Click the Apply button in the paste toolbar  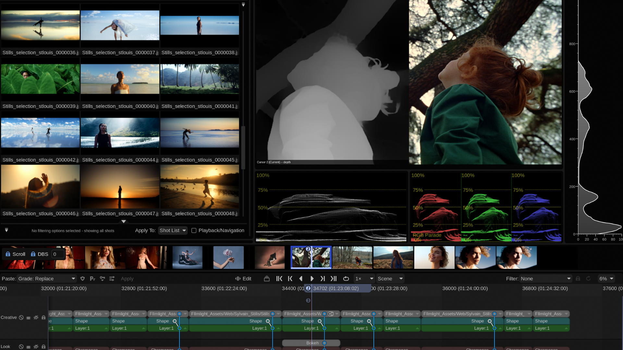click(127, 278)
